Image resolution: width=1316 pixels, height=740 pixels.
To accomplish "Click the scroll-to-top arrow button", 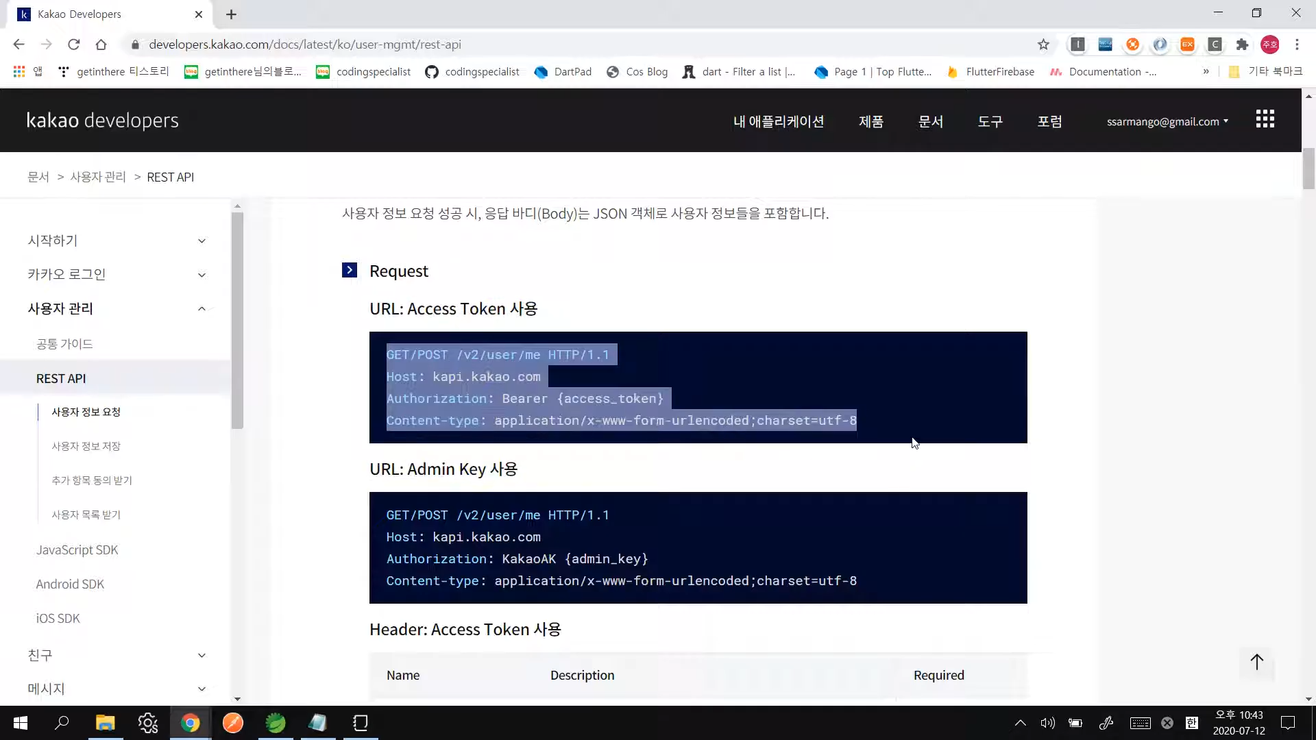I will 1256,662.
